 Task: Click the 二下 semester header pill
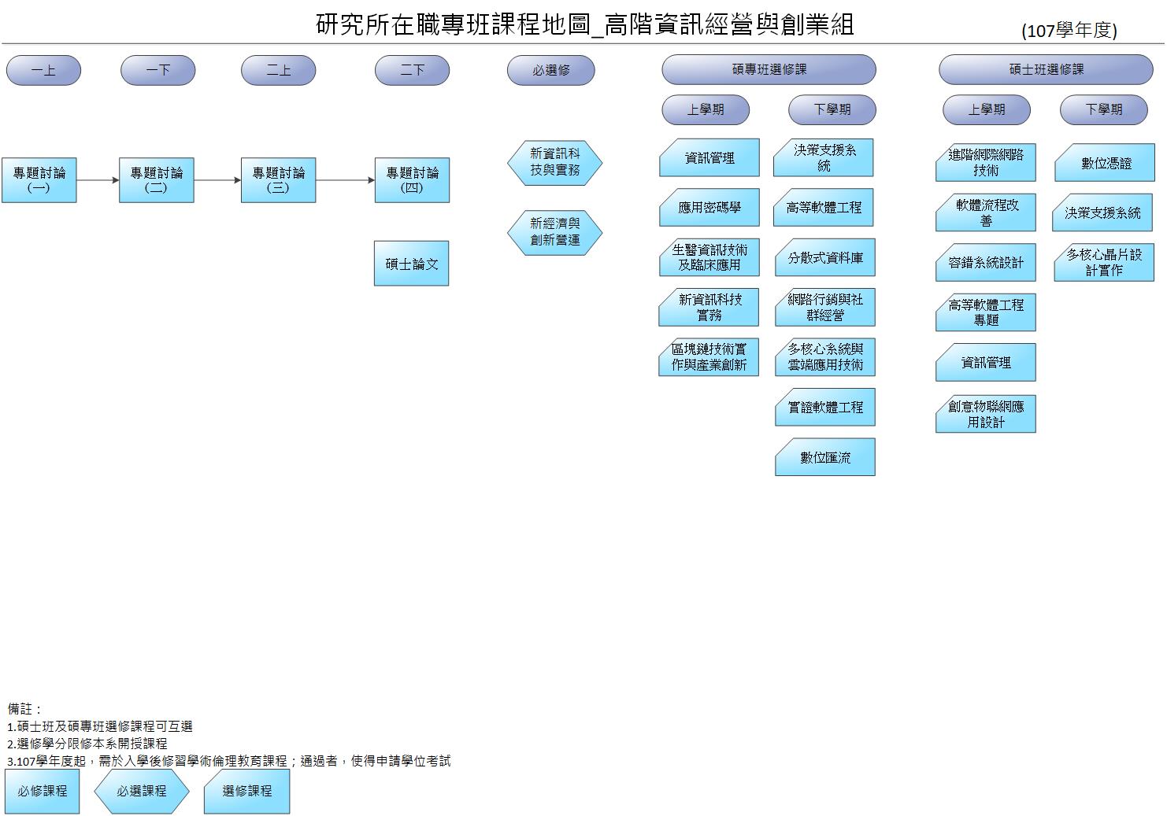point(412,70)
